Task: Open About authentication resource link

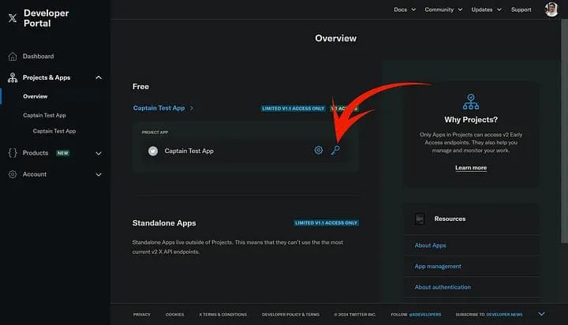Action: 443,287
